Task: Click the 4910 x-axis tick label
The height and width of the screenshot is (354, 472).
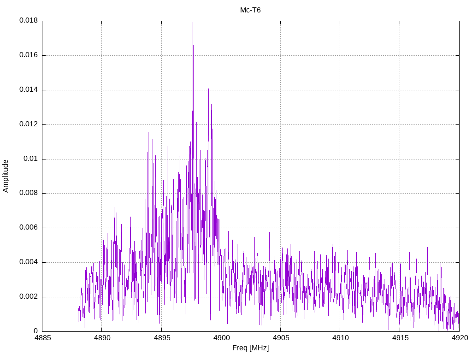Action: (341, 338)
